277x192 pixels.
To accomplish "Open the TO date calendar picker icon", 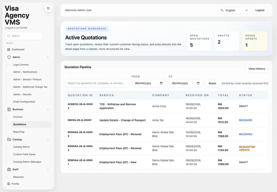I will pos(198,83).
